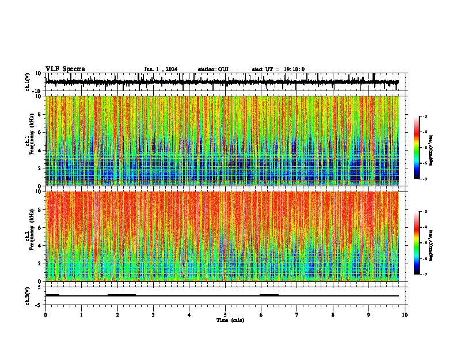456x353 pixels.
Task: Click time axis tick label '7'
Action: point(297,315)
